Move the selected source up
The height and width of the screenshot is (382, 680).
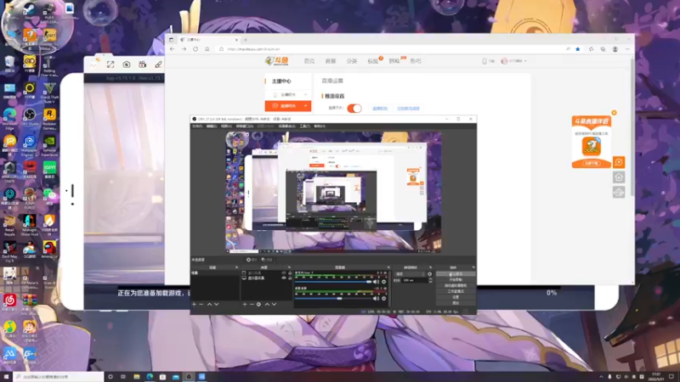267,305
